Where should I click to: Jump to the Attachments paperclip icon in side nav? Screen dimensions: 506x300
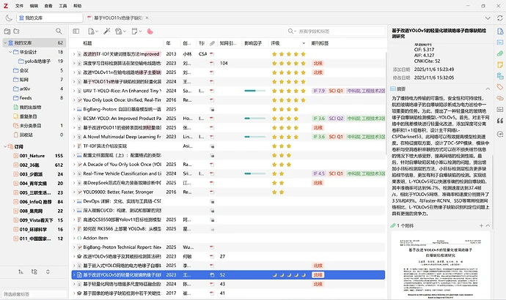[500, 53]
